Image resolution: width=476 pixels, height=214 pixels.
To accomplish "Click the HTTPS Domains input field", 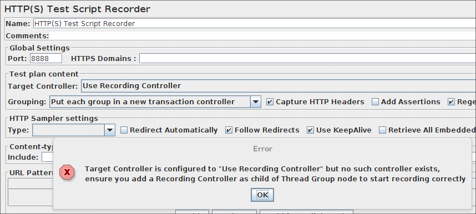I will [x=307, y=59].
